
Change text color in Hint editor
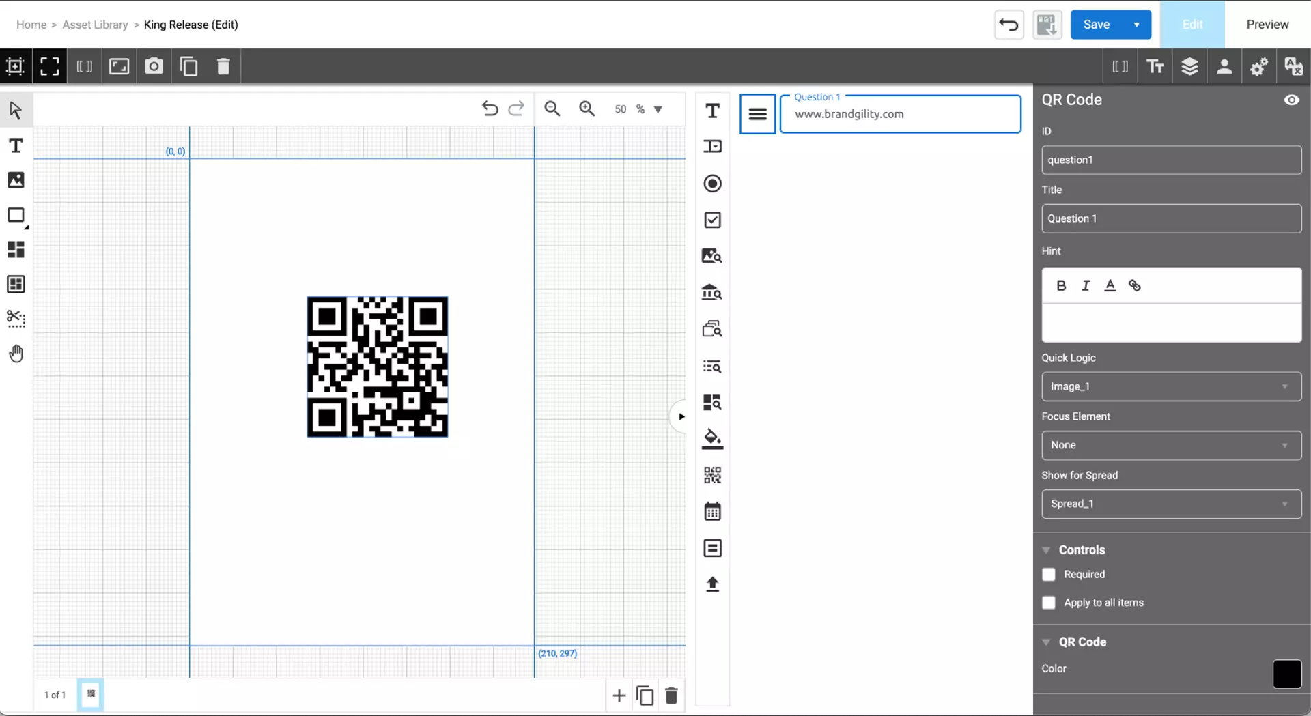(x=1110, y=285)
